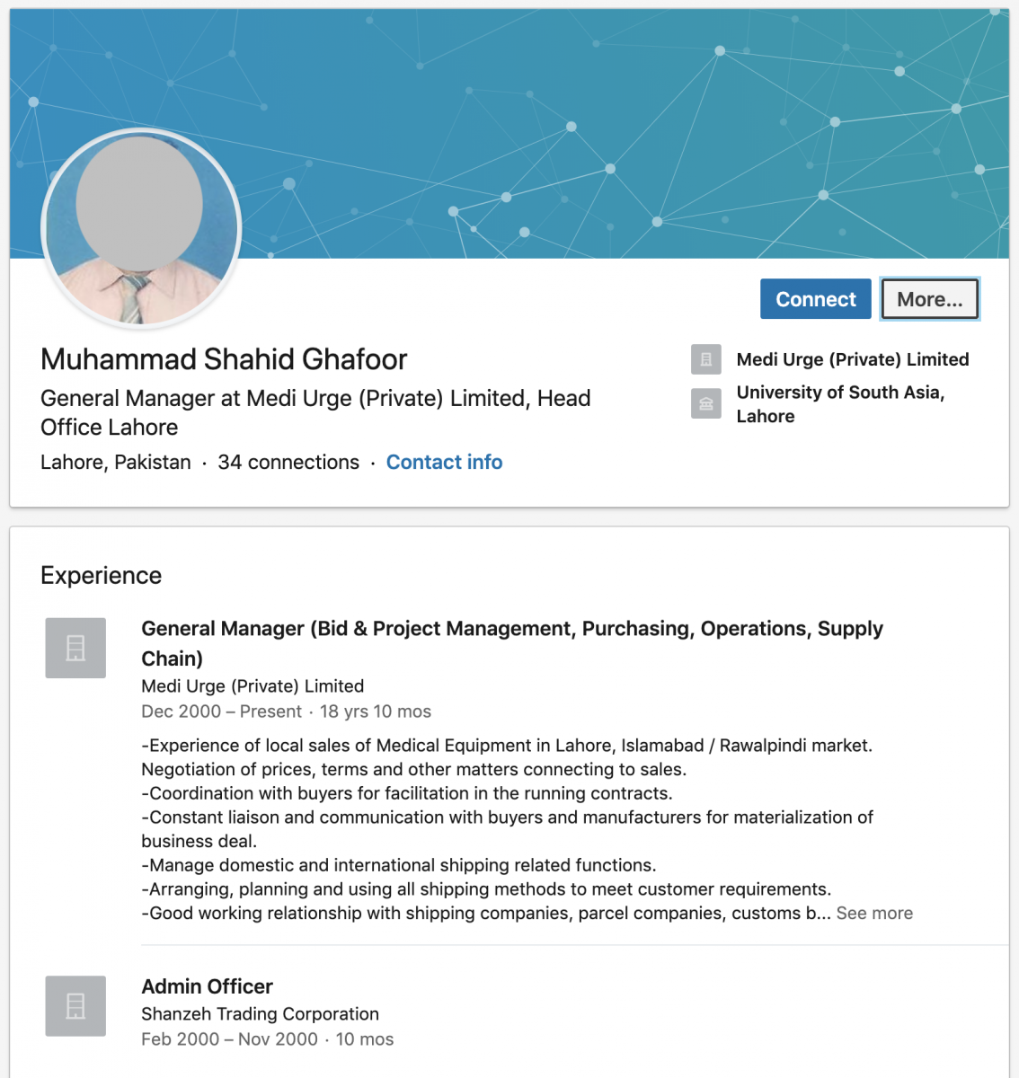Click the University of South Asia school icon
1019x1078 pixels.
[706, 403]
